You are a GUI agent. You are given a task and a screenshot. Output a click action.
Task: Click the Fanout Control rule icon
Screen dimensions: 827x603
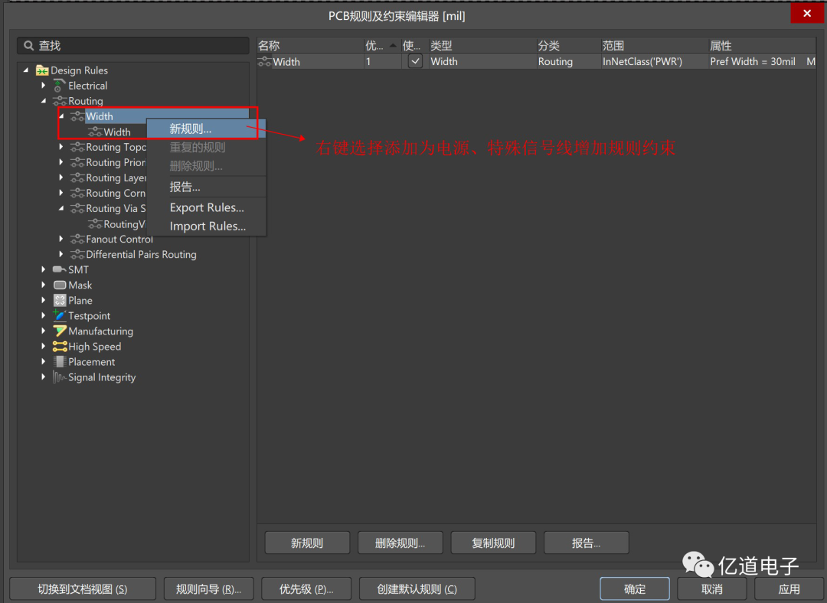[x=77, y=240]
